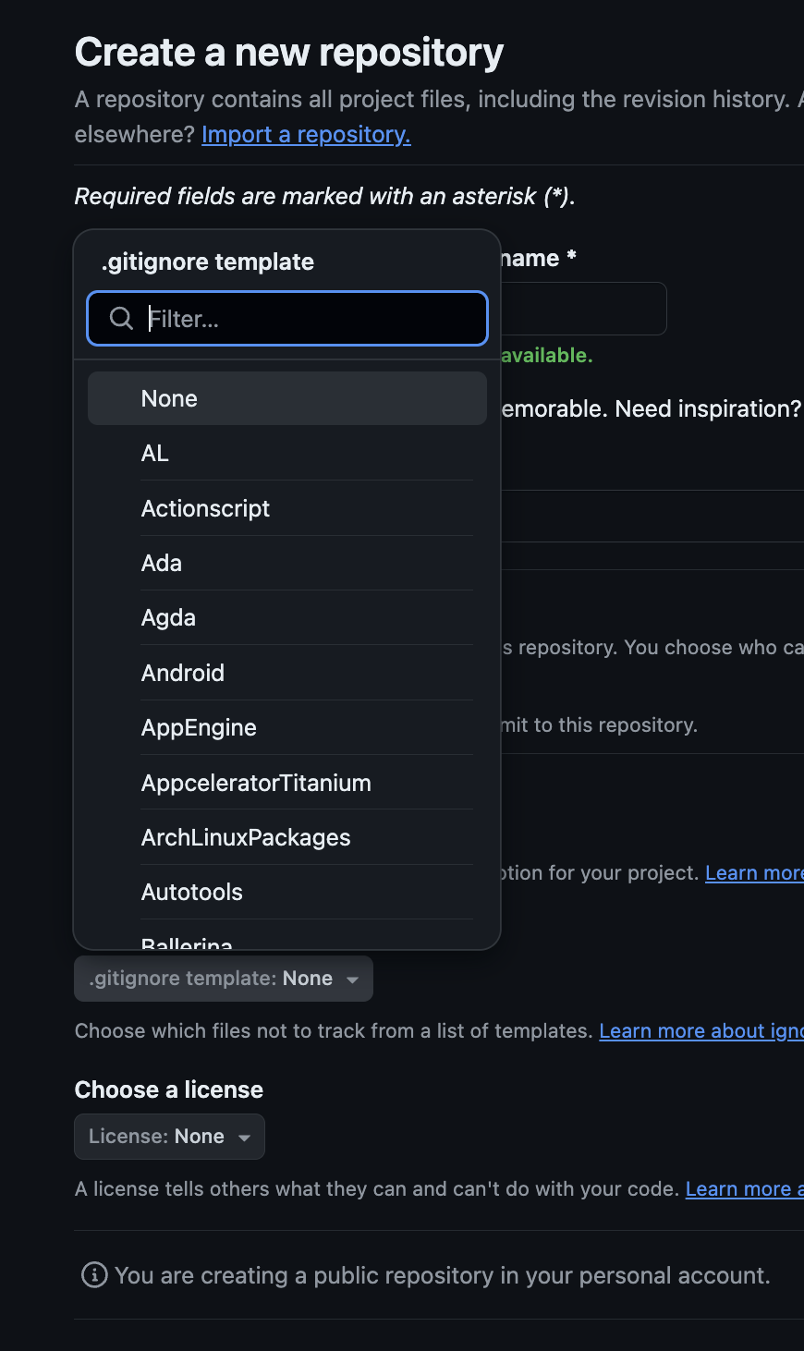Choose the Actionscript template
Viewport: 804px width, 1351px height.
click(x=287, y=508)
